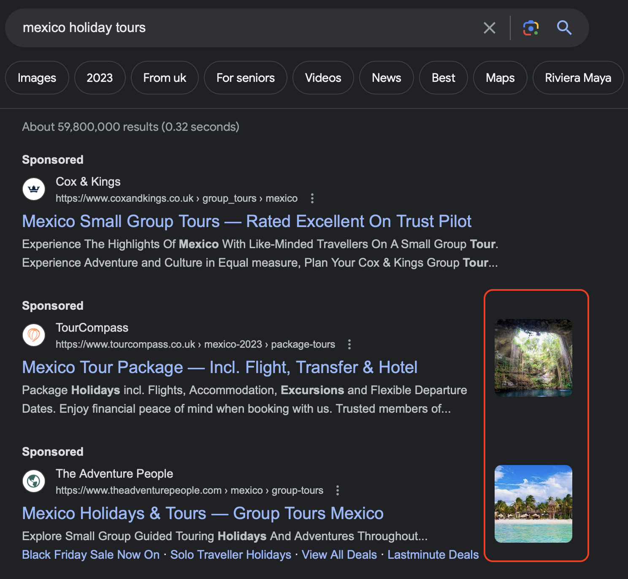The height and width of the screenshot is (579, 628).
Task: Open the Mexico Tour Package result link
Action: 219,368
